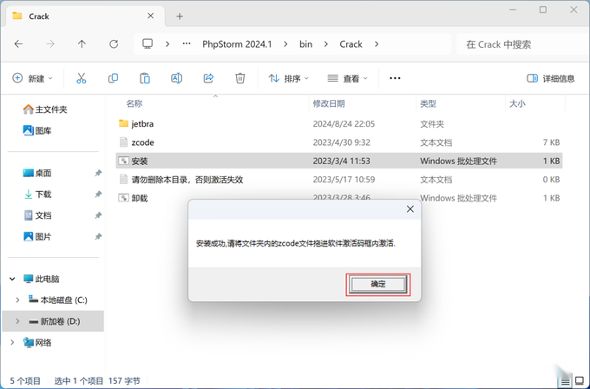The width and height of the screenshot is (590, 389).
Task: Sort by the 大小 column header
Action: (x=517, y=103)
